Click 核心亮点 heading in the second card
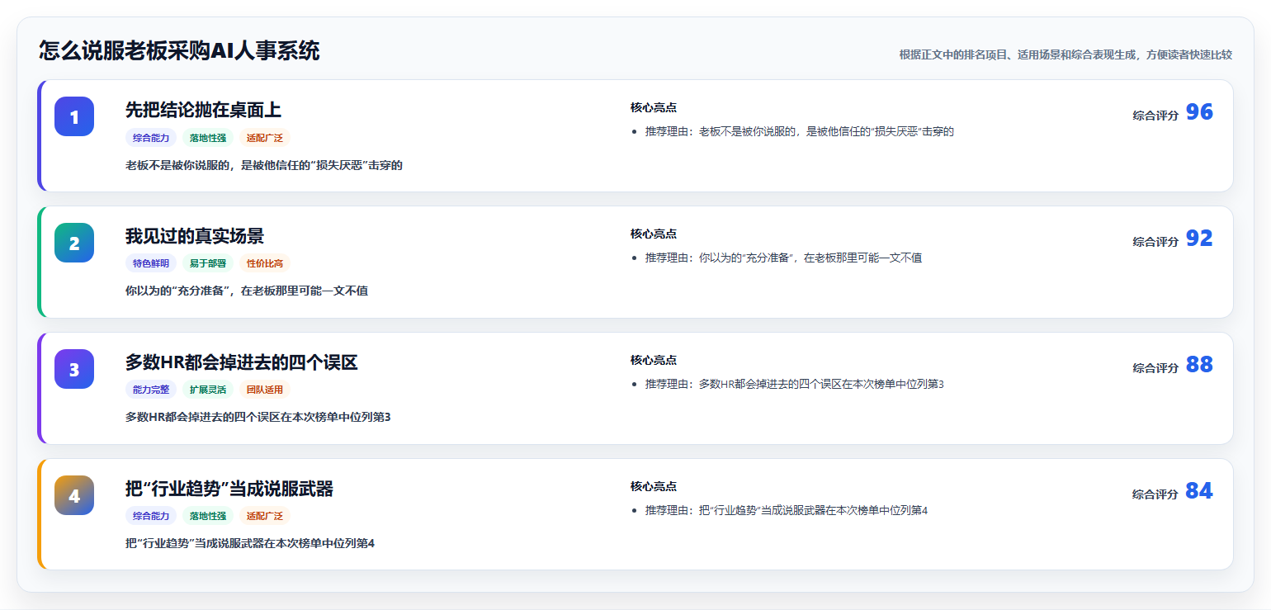 pos(654,234)
